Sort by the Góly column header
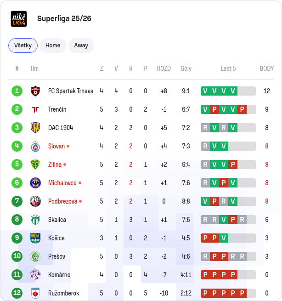Viewport: 282px width, 301px height. [186, 68]
